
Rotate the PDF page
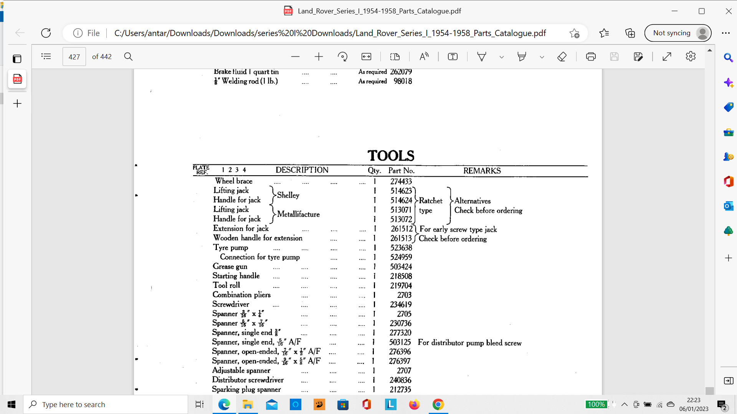(342, 57)
